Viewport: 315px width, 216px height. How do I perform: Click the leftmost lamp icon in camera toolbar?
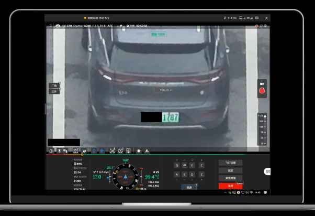point(51,151)
